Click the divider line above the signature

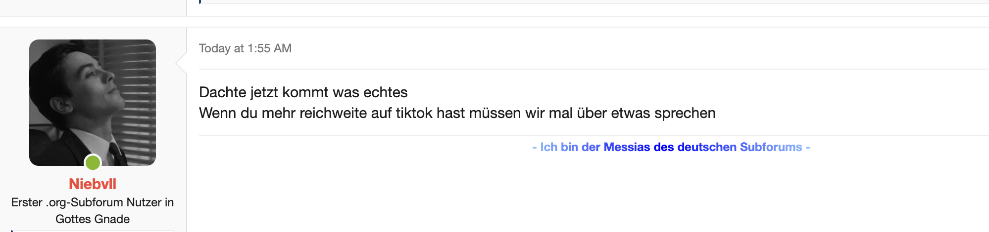594,135
